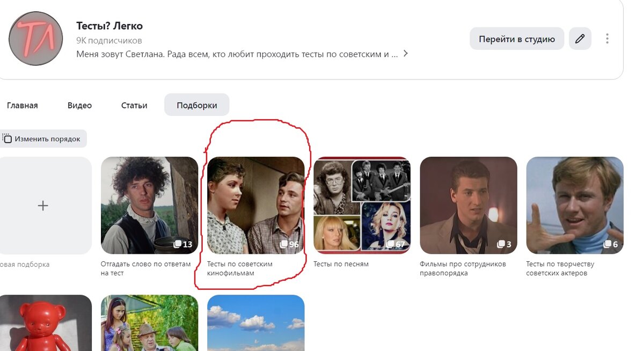Switch to the Видео tab
This screenshot has height=351, width=644.
(79, 105)
